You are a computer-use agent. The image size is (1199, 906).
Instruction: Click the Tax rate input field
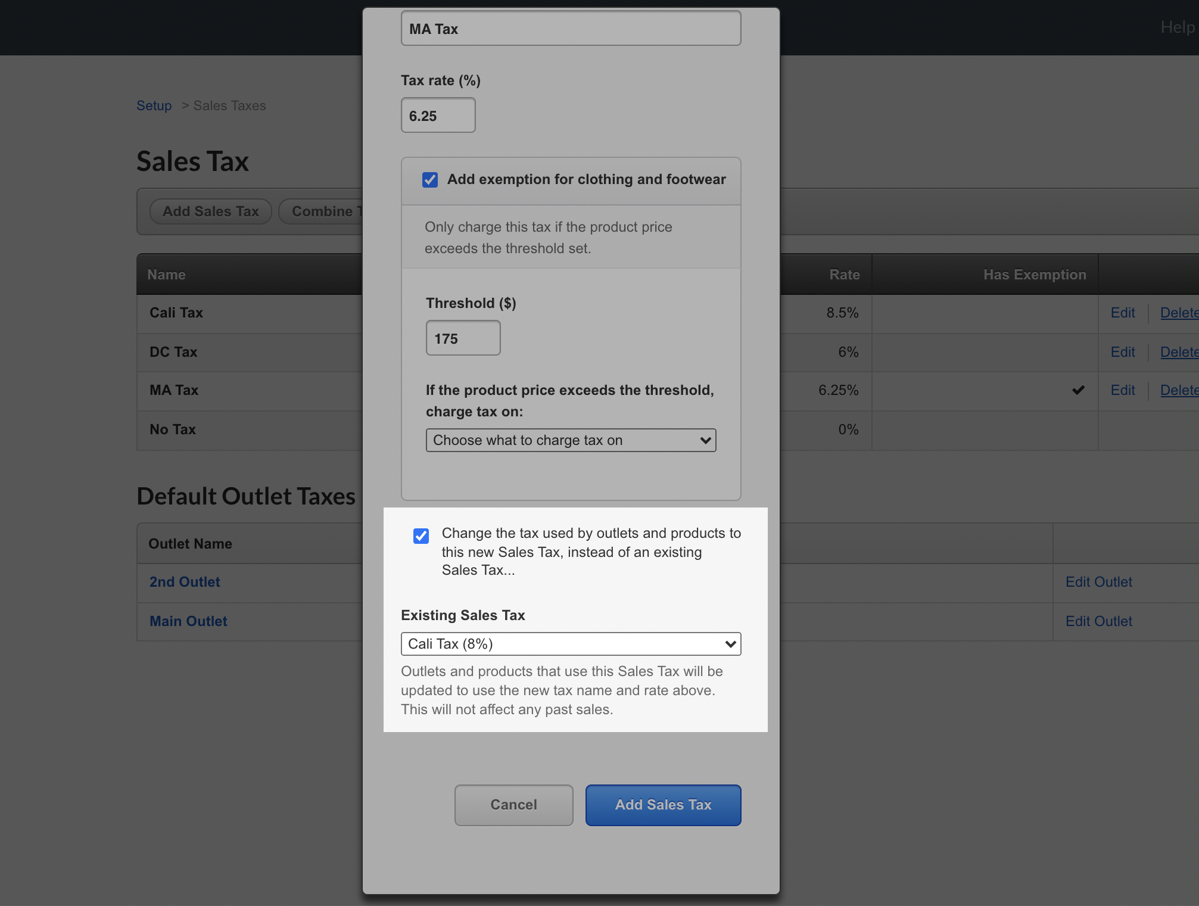[x=438, y=116]
